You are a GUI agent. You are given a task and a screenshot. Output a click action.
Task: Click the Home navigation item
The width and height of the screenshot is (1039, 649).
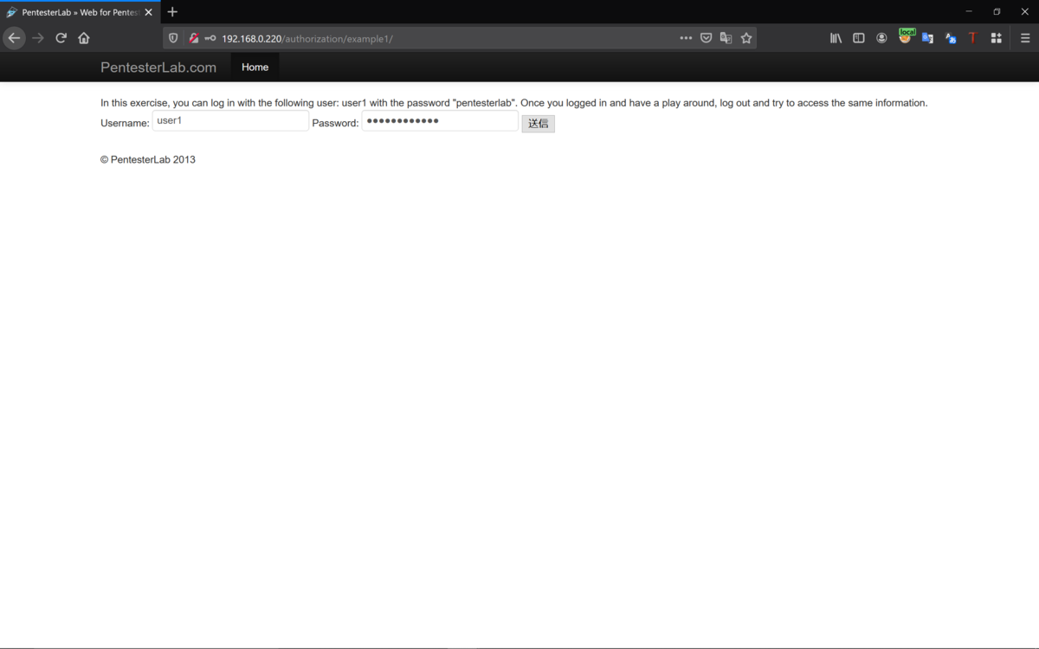pyautogui.click(x=255, y=67)
